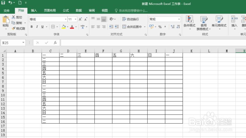Open Conditional Formatting (条件格式)

click(189, 23)
